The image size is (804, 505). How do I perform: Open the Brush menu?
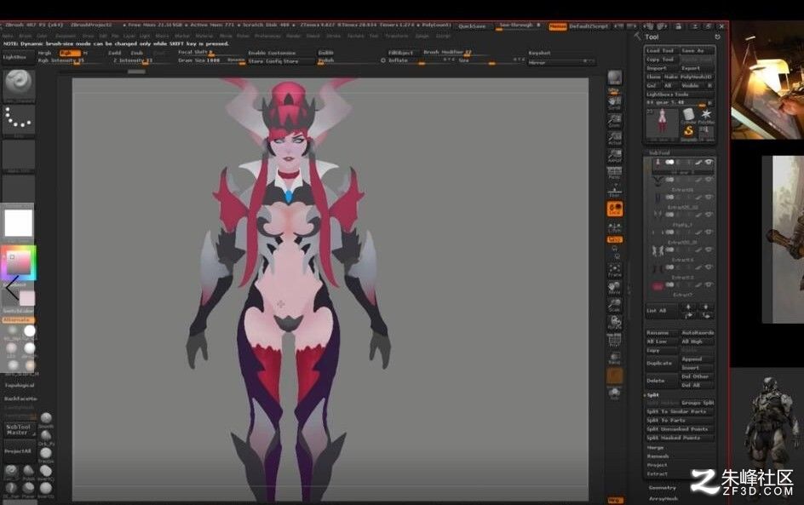(26, 36)
